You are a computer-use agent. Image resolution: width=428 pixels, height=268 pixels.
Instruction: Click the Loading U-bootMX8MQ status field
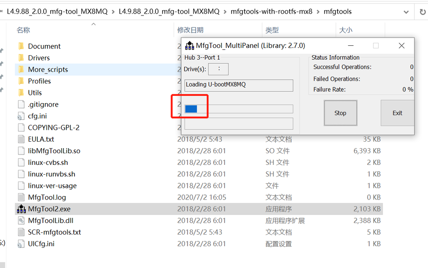click(x=239, y=85)
